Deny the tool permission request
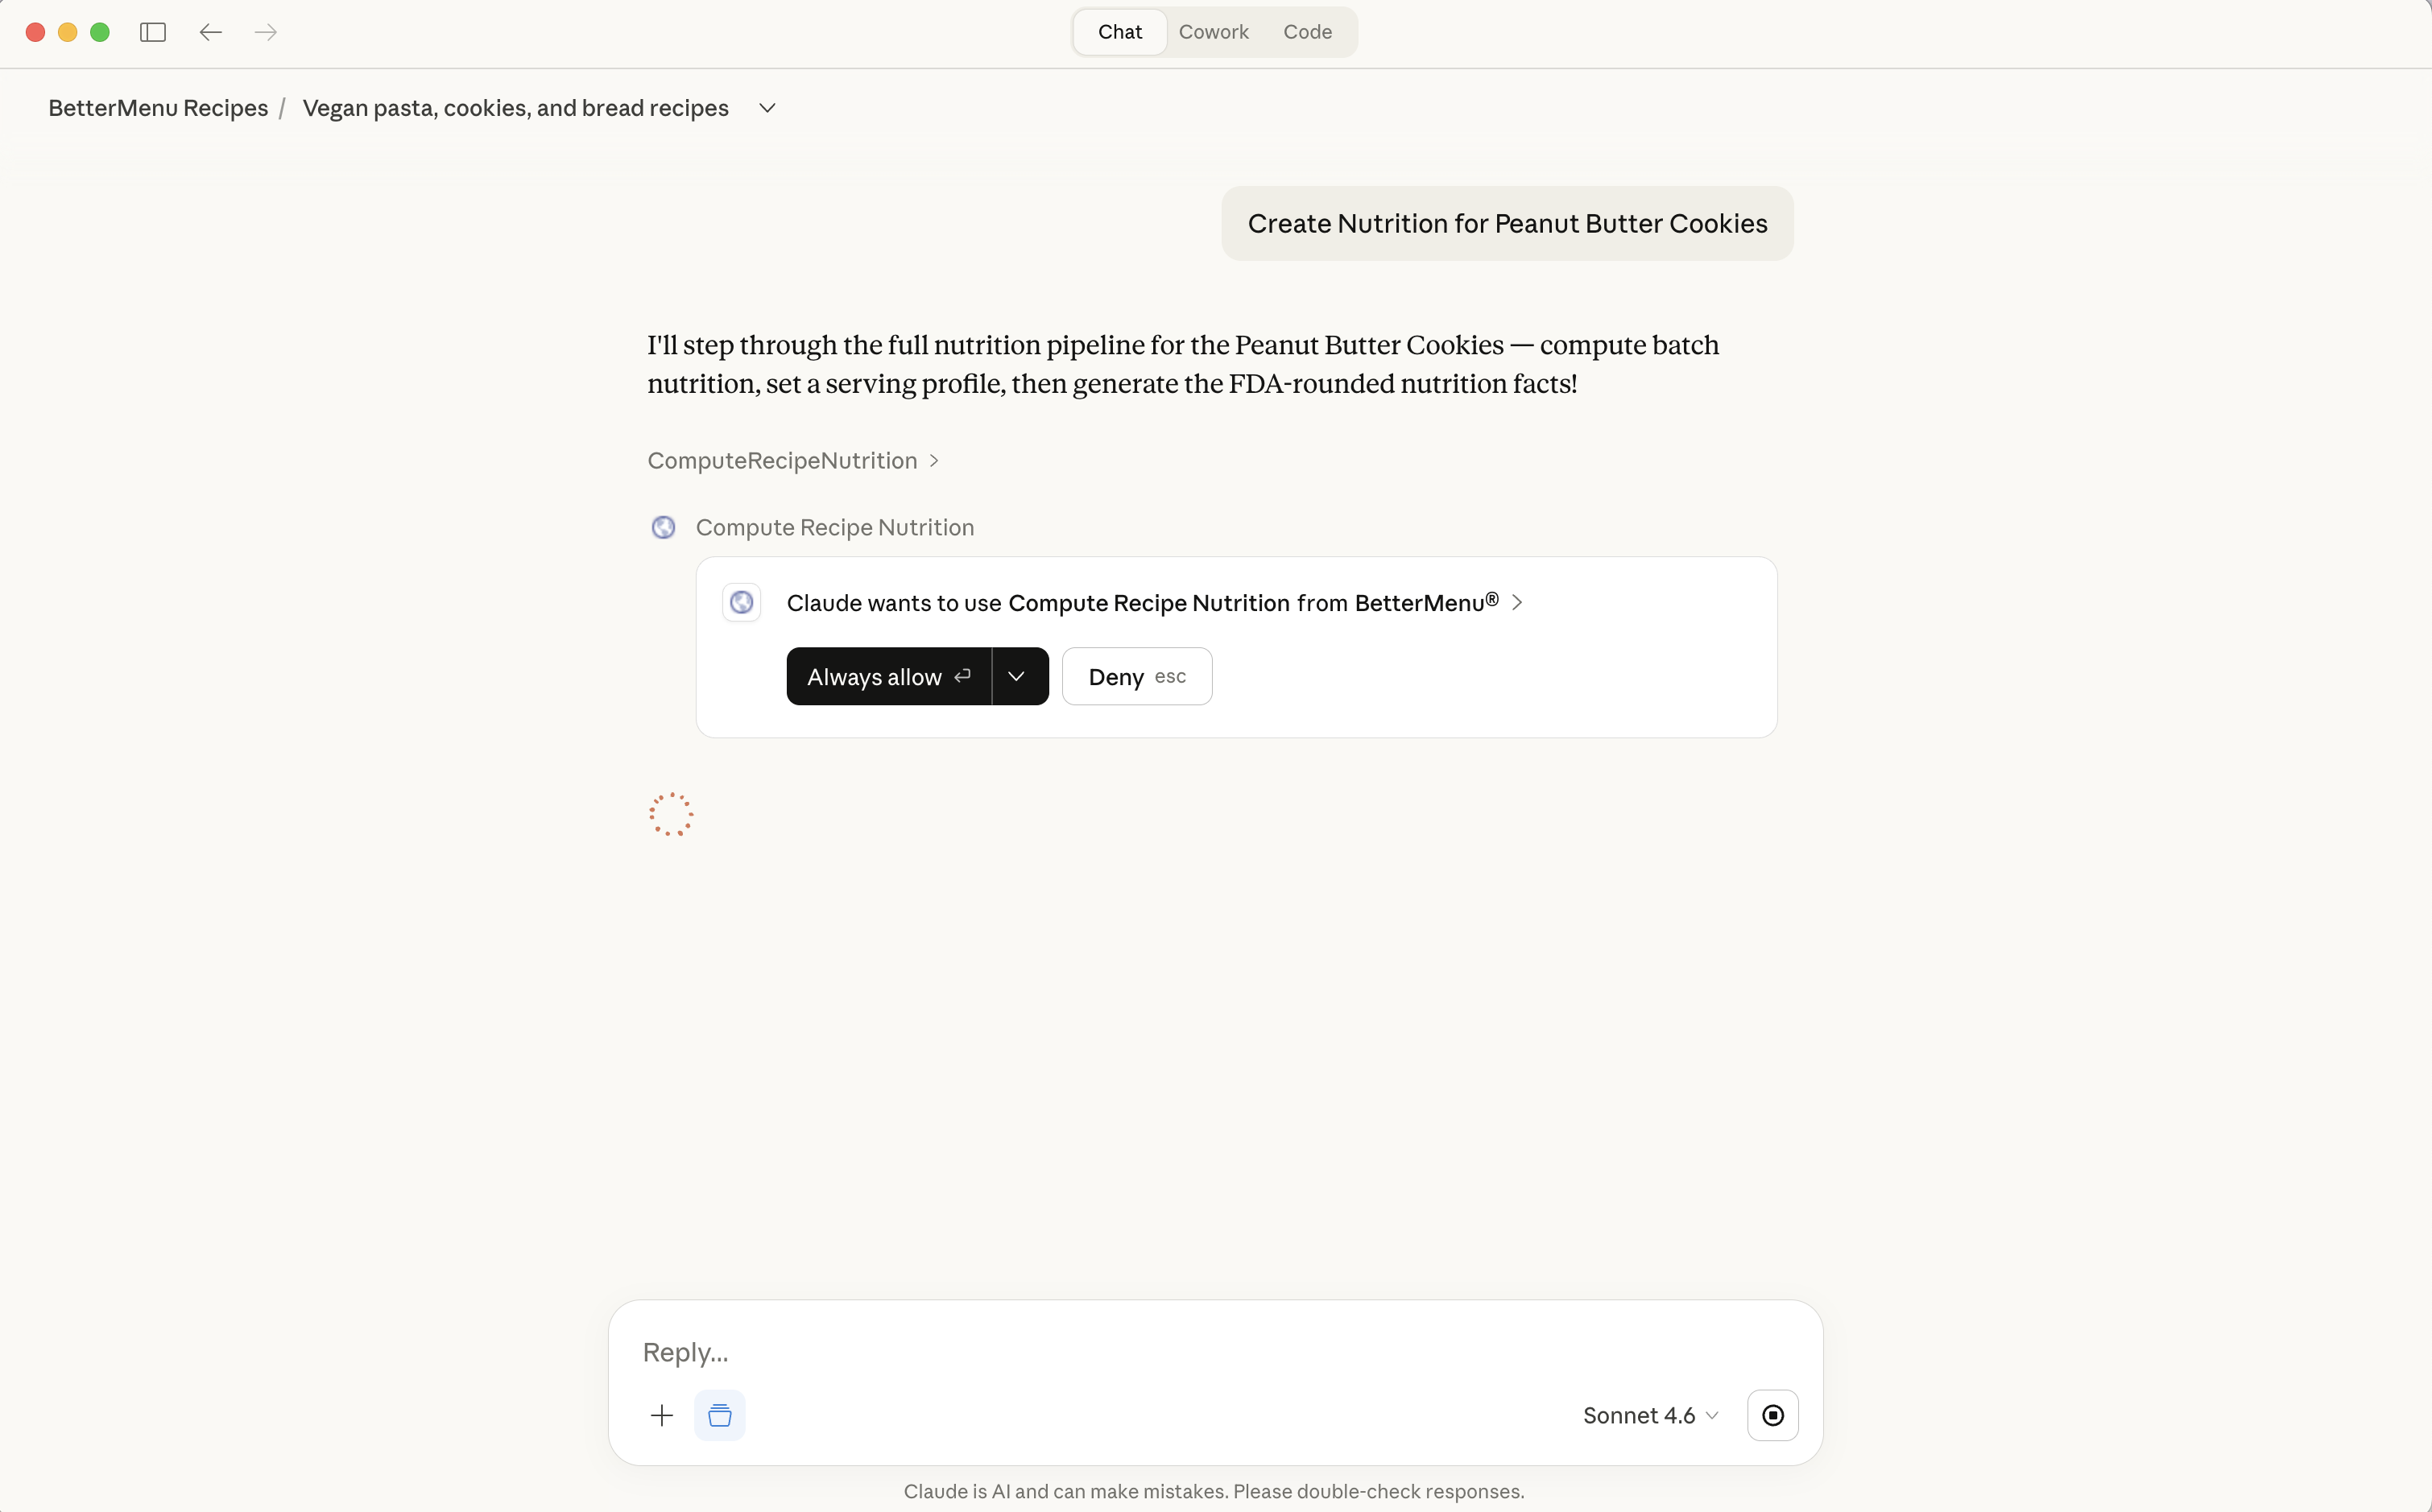 click(x=1136, y=676)
